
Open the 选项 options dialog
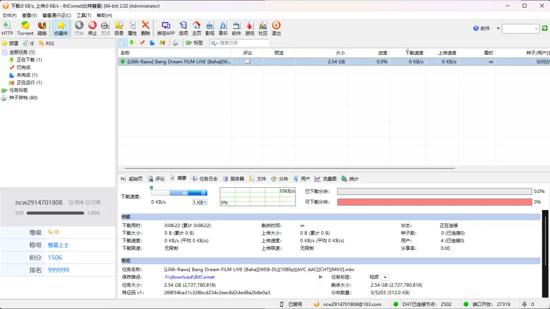183,28
